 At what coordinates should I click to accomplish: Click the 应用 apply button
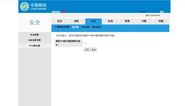point(87,50)
